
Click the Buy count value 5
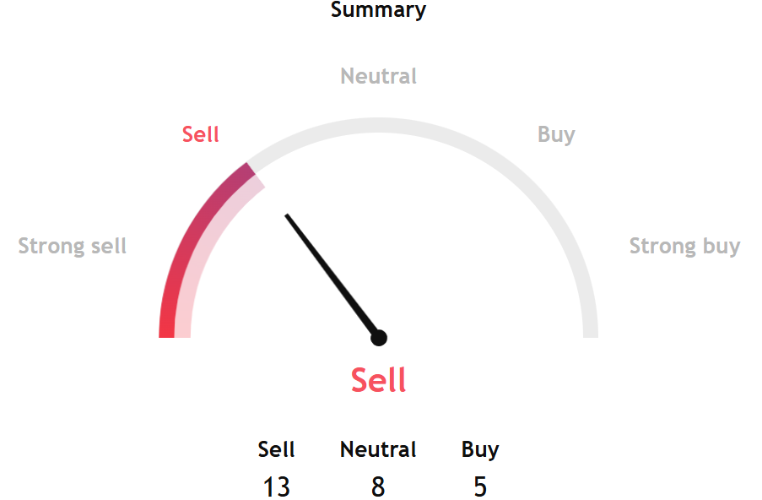480,486
